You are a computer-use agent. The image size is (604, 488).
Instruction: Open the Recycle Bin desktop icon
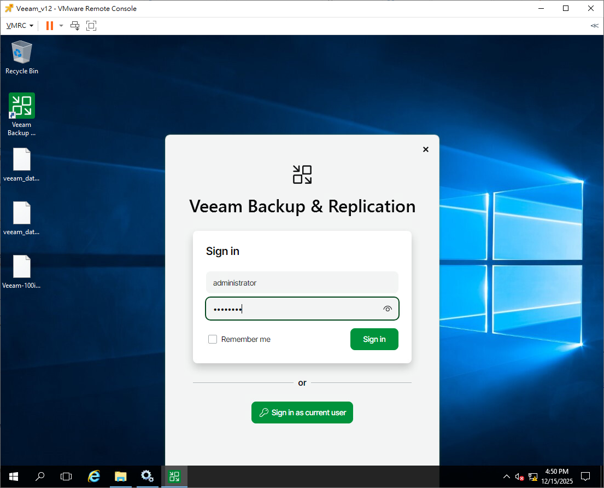(x=21, y=57)
